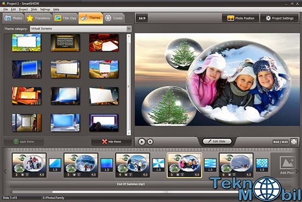This screenshot has height=202, width=302.
Task: Click the blinds transition after slide 5
Action: point(210,165)
